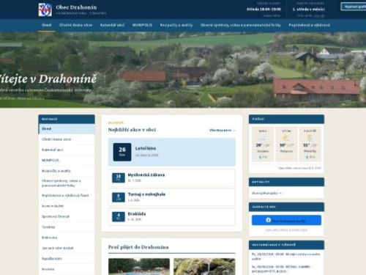The height and width of the screenshot is (275, 366).
Task: Click the 26 date badge for Letní kino
Action: [122, 152]
